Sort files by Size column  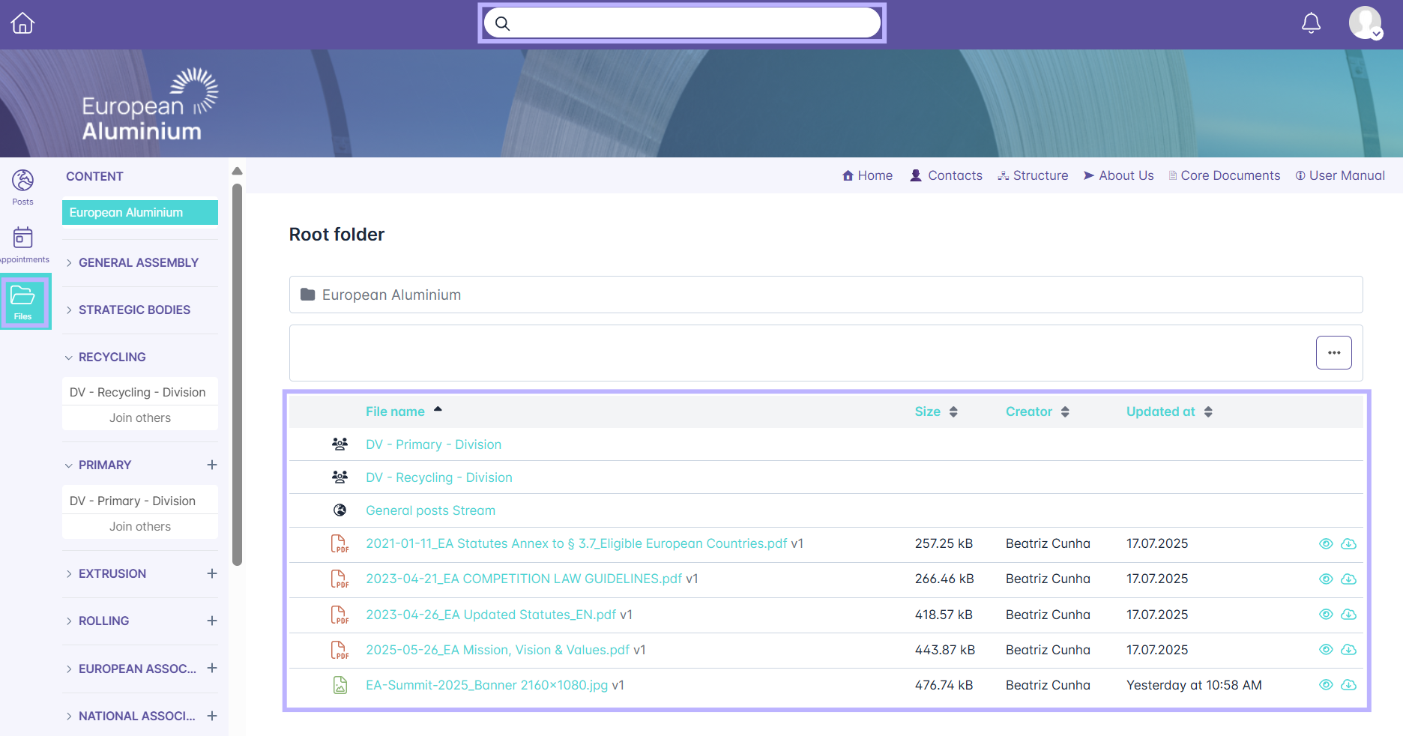pos(935,411)
